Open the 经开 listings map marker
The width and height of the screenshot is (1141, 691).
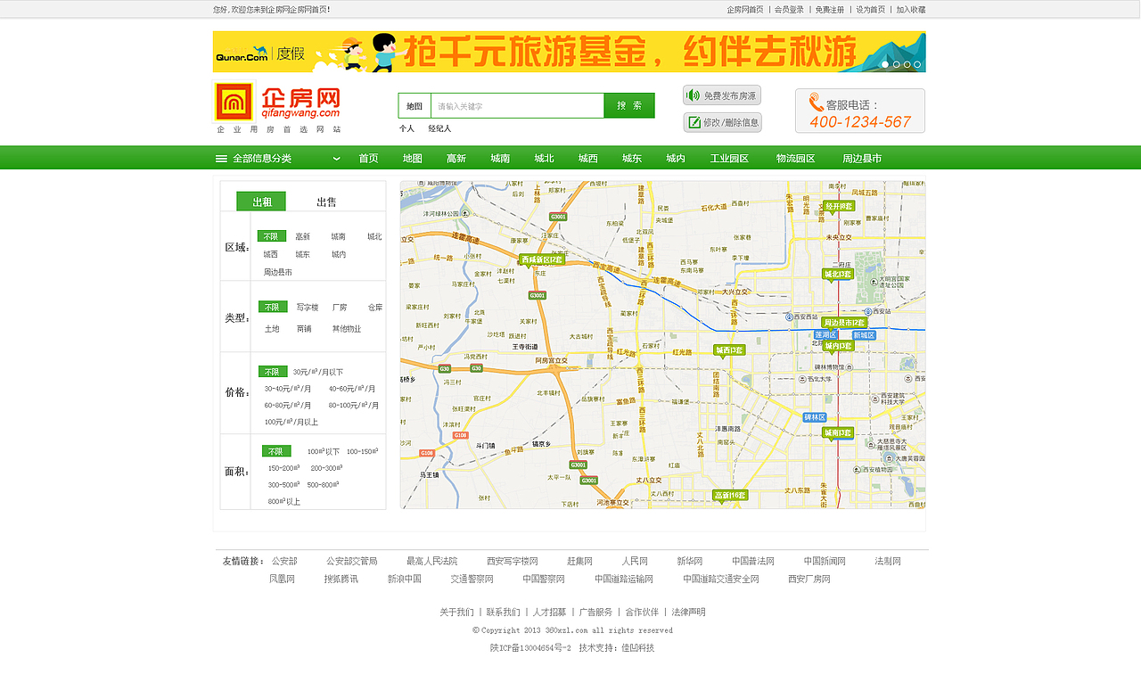(x=838, y=207)
